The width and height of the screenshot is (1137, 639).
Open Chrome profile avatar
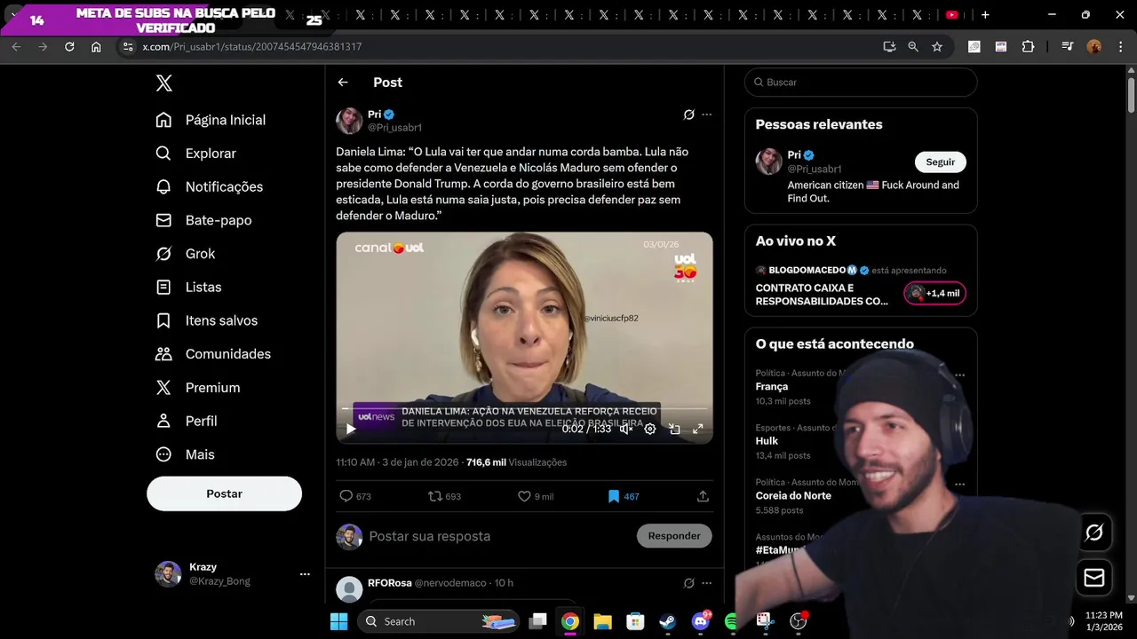1094,46
